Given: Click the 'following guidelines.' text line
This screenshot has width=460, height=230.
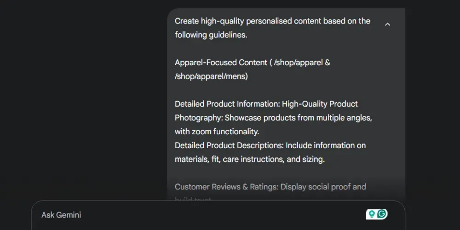Looking at the screenshot, I should click(211, 35).
